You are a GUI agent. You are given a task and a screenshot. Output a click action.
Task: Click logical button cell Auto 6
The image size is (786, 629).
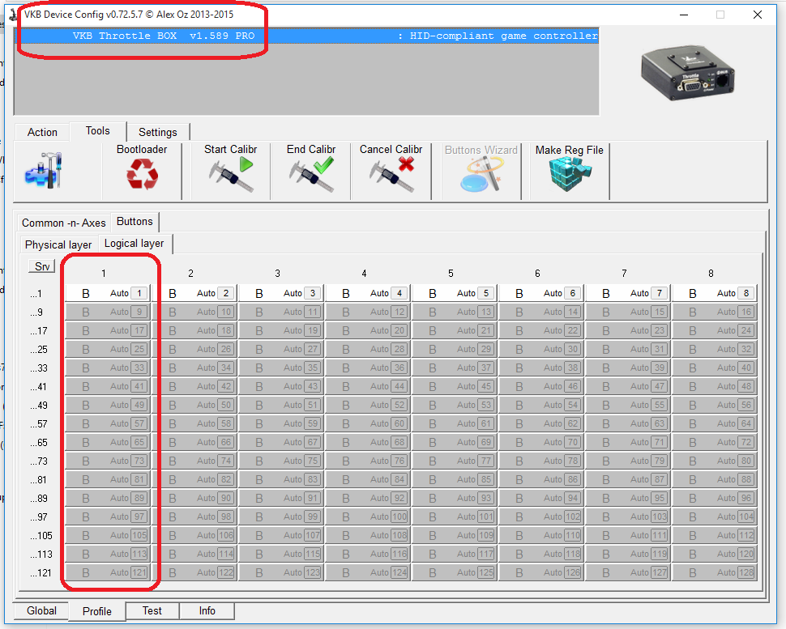click(542, 294)
